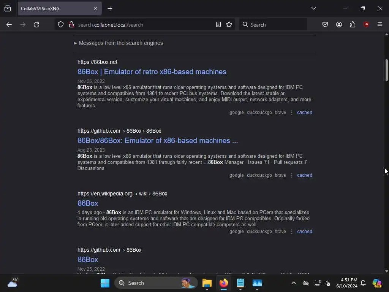Viewport: 389px width, 292px height.
Task: Click the address bar URL field
Action: coord(145,25)
